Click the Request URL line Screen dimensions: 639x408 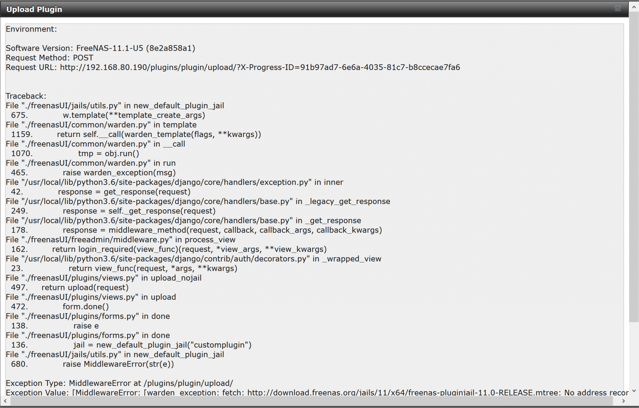tap(233, 67)
